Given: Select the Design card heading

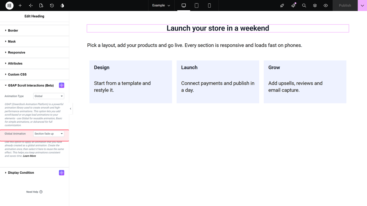Looking at the screenshot, I should coord(102,67).
